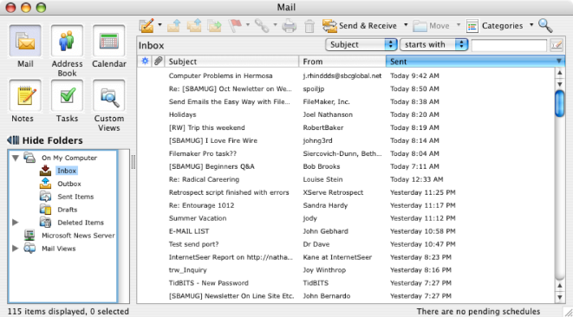Open the Categories dropdown arrow
The height and width of the screenshot is (317, 573).
pos(531,25)
